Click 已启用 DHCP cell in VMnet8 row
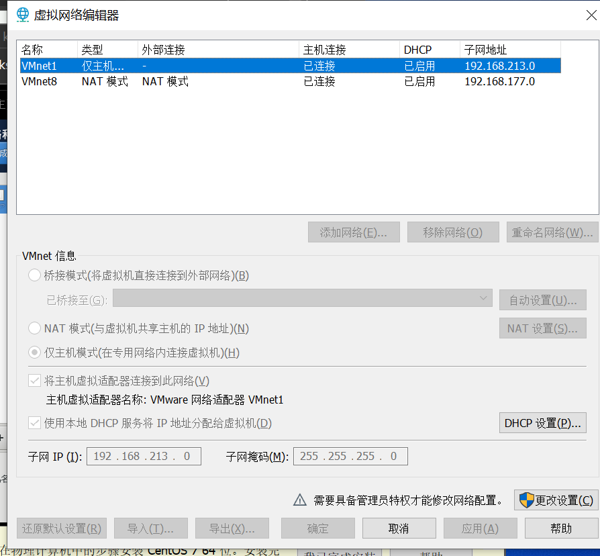 click(419, 81)
